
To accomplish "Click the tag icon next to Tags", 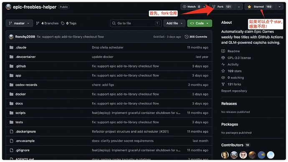I will pos(63,23).
